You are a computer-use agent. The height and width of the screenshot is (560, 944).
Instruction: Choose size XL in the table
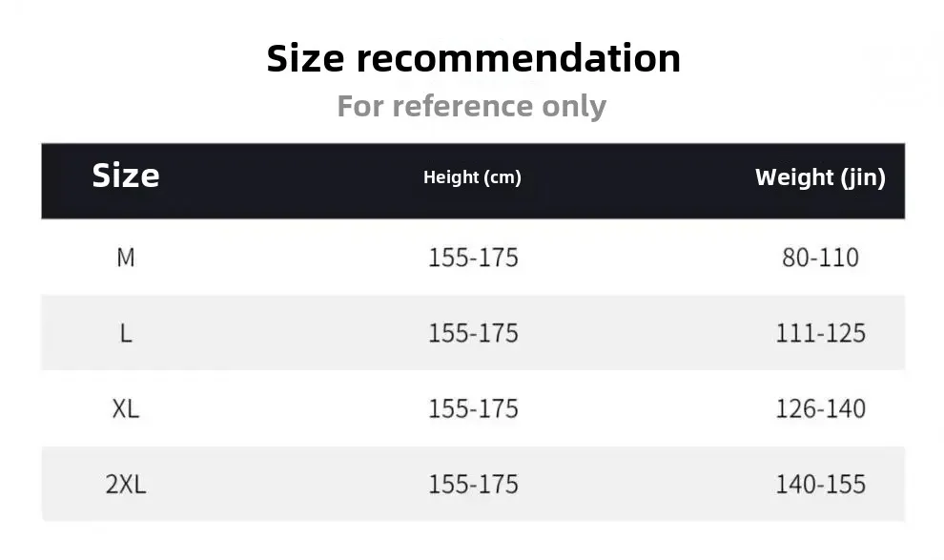click(x=126, y=408)
